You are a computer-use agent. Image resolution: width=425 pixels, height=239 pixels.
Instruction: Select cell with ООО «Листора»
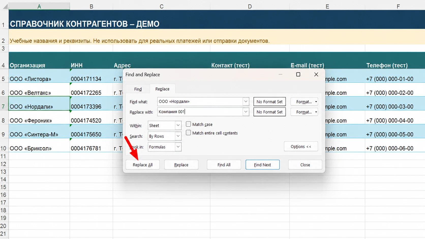click(x=39, y=76)
